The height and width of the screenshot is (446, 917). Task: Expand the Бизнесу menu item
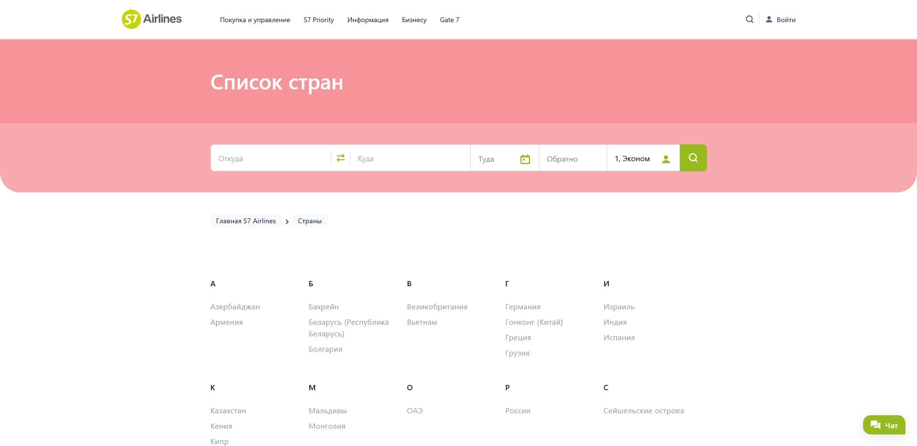[414, 20]
